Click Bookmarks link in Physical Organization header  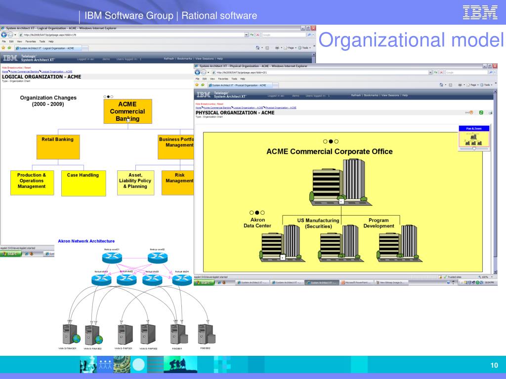coord(371,95)
